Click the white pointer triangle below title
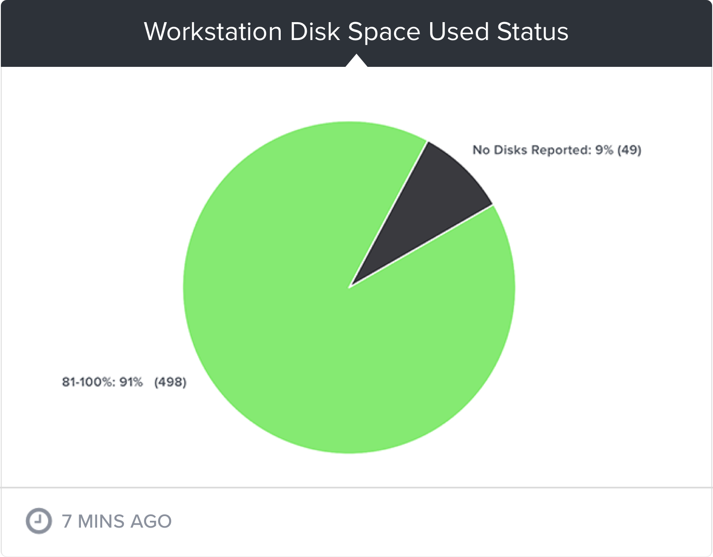The image size is (713, 557). (x=356, y=60)
